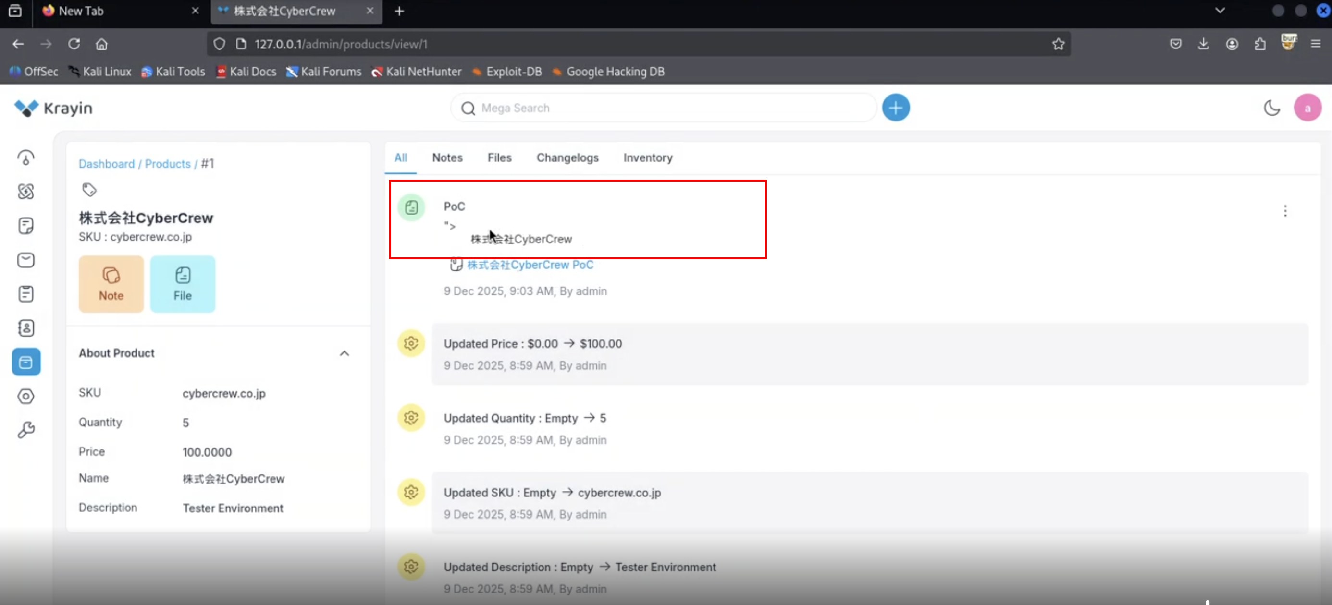Click the tag icon above the product name
Viewport: 1332px width, 605px height.
point(89,190)
